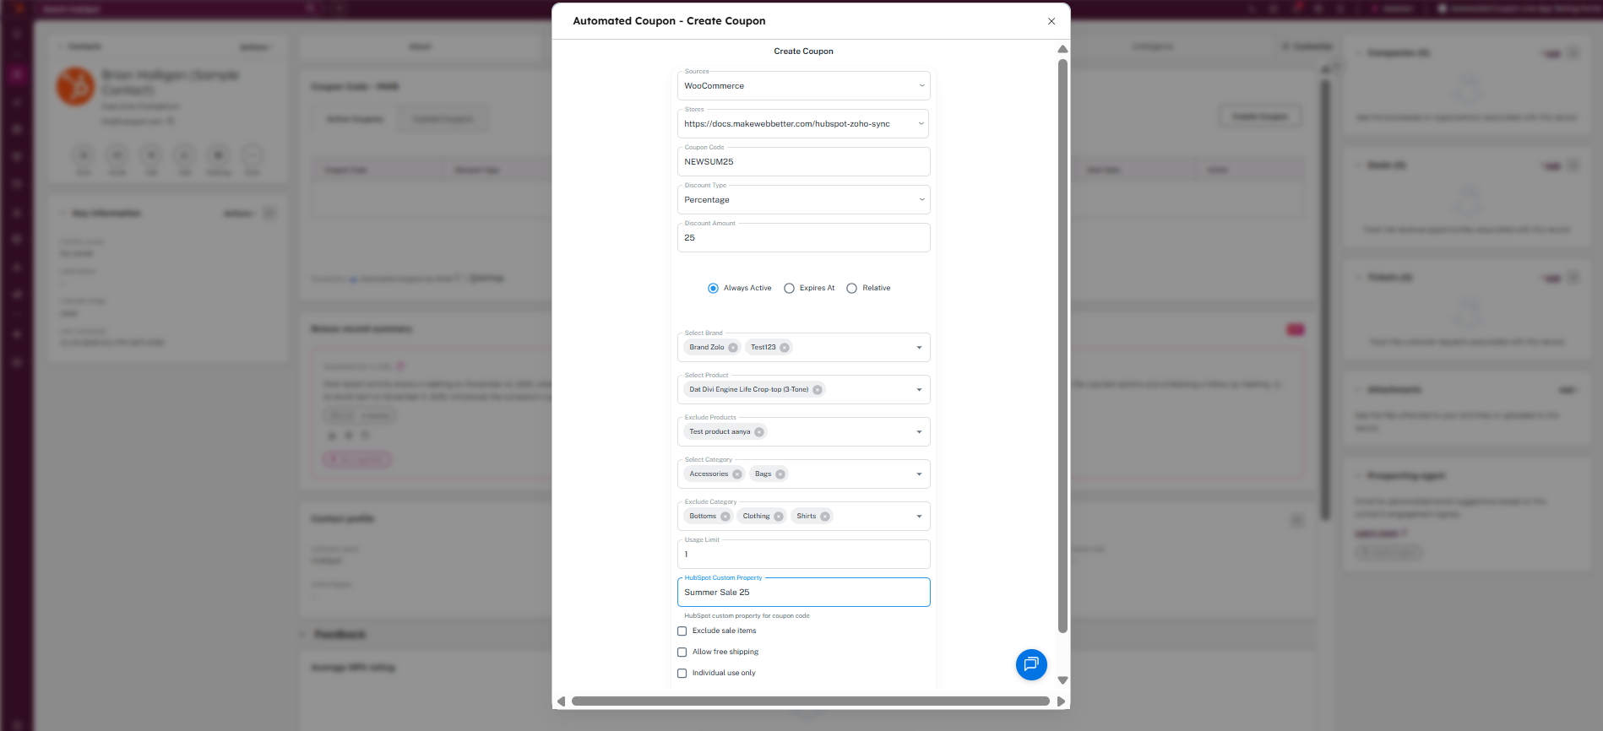Image resolution: width=1603 pixels, height=731 pixels.
Task: Remove the Clothing excluded category chip
Action: tap(779, 517)
